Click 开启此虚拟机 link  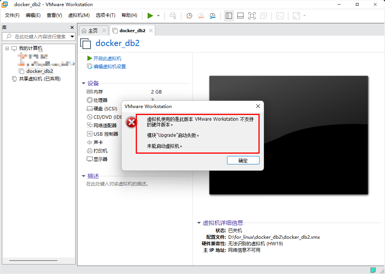click(107, 58)
